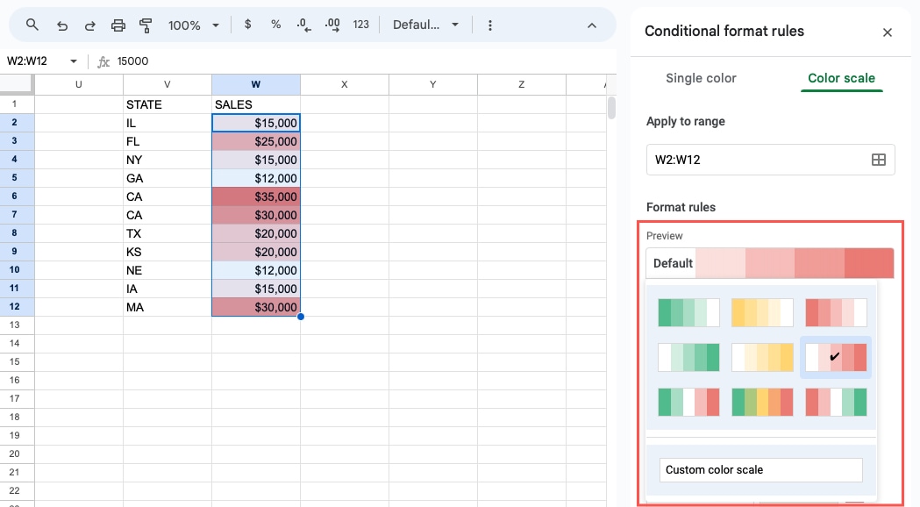
Task: Select column W header
Action: pyautogui.click(x=256, y=84)
